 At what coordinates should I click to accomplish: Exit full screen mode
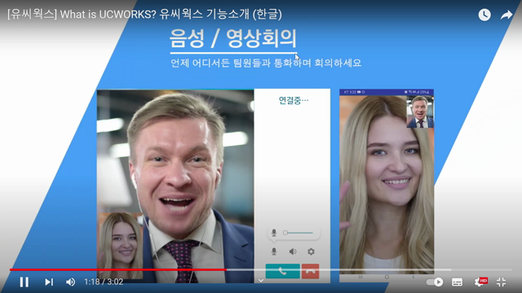pos(501,282)
